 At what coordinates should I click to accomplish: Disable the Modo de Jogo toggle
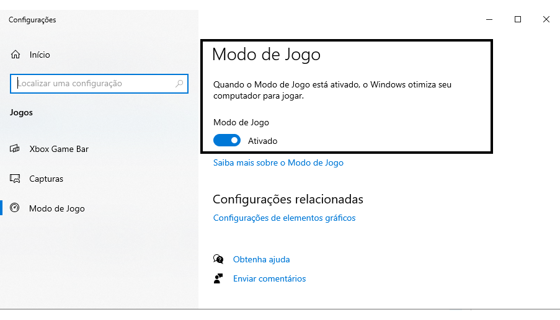[x=226, y=141]
